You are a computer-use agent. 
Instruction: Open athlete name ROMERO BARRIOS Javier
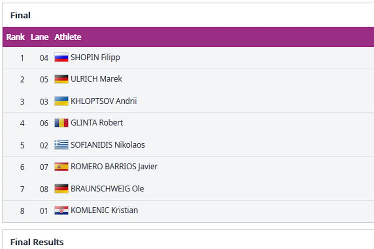point(114,166)
